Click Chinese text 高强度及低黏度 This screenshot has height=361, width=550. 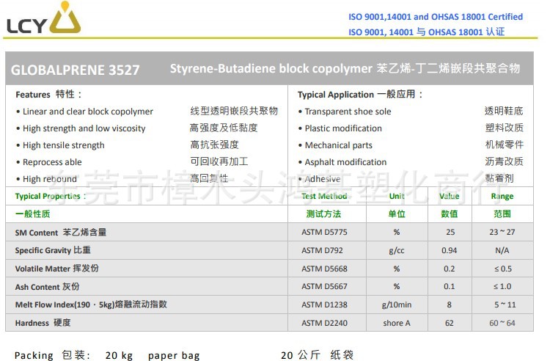click(x=224, y=128)
